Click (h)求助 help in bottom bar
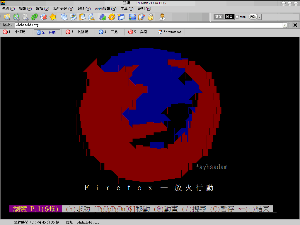This screenshot has width=300, height=225. [78, 209]
